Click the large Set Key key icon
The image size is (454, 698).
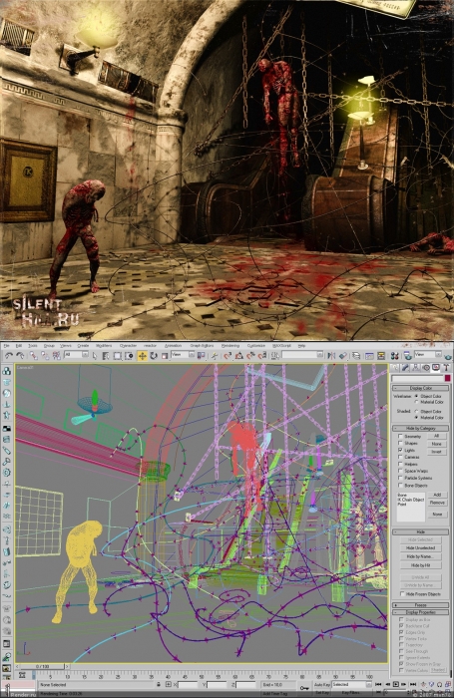pyautogui.click(x=304, y=687)
